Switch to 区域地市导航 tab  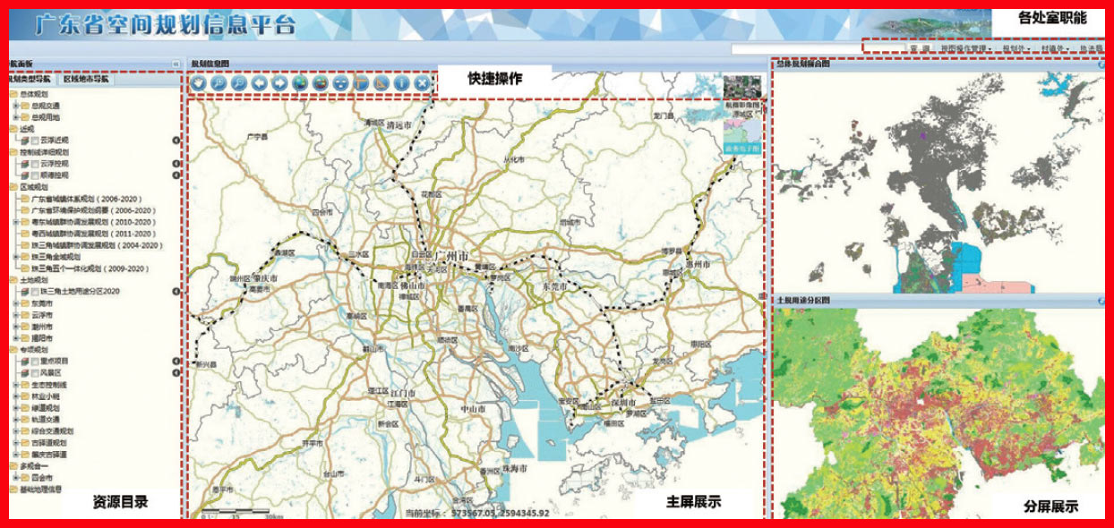coord(86,80)
